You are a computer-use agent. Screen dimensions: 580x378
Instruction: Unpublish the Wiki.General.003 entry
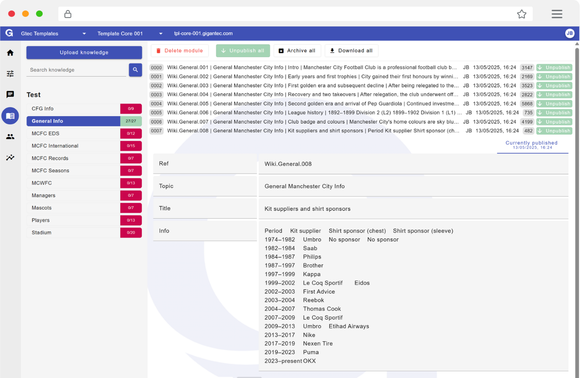click(554, 86)
